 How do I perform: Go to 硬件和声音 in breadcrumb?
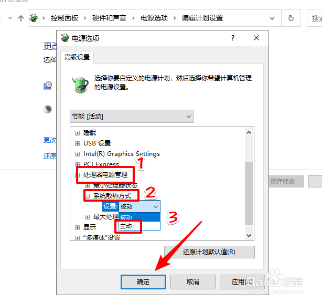coord(109,18)
